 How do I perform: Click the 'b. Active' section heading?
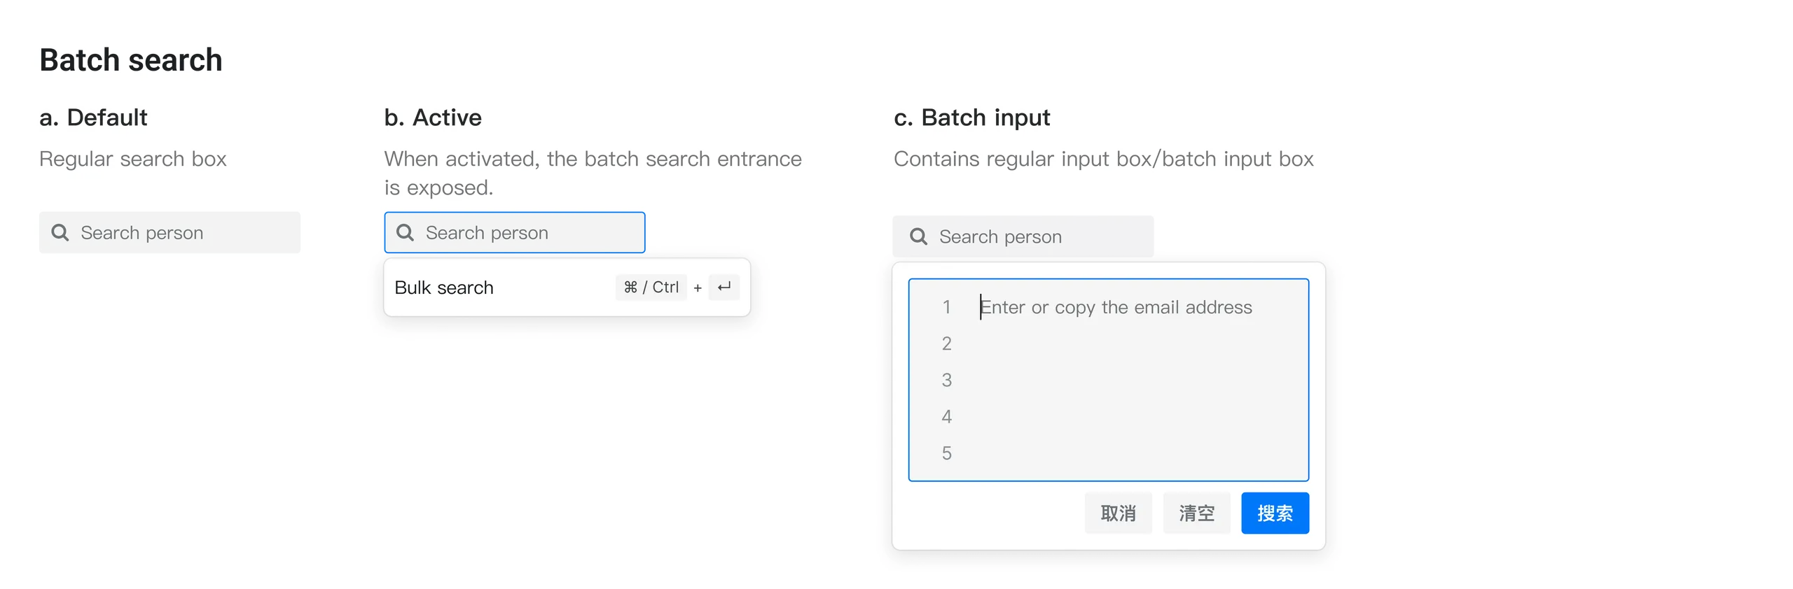click(x=433, y=118)
